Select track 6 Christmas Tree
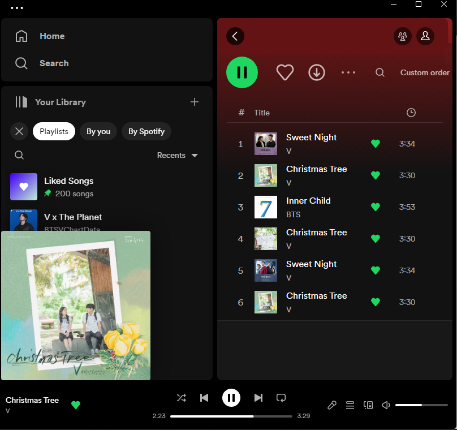457x430 pixels. pyautogui.click(x=335, y=302)
